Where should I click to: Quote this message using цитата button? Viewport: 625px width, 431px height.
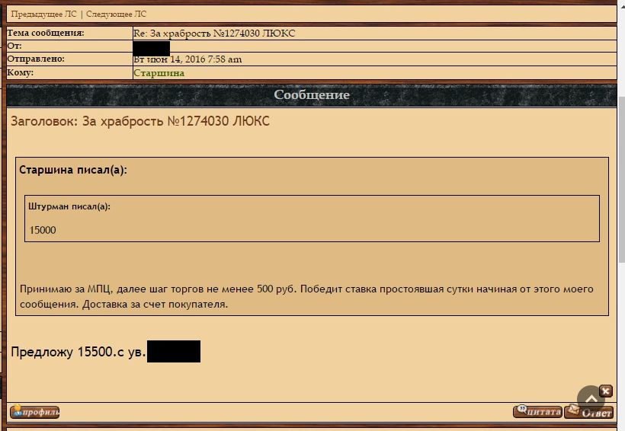(537, 411)
